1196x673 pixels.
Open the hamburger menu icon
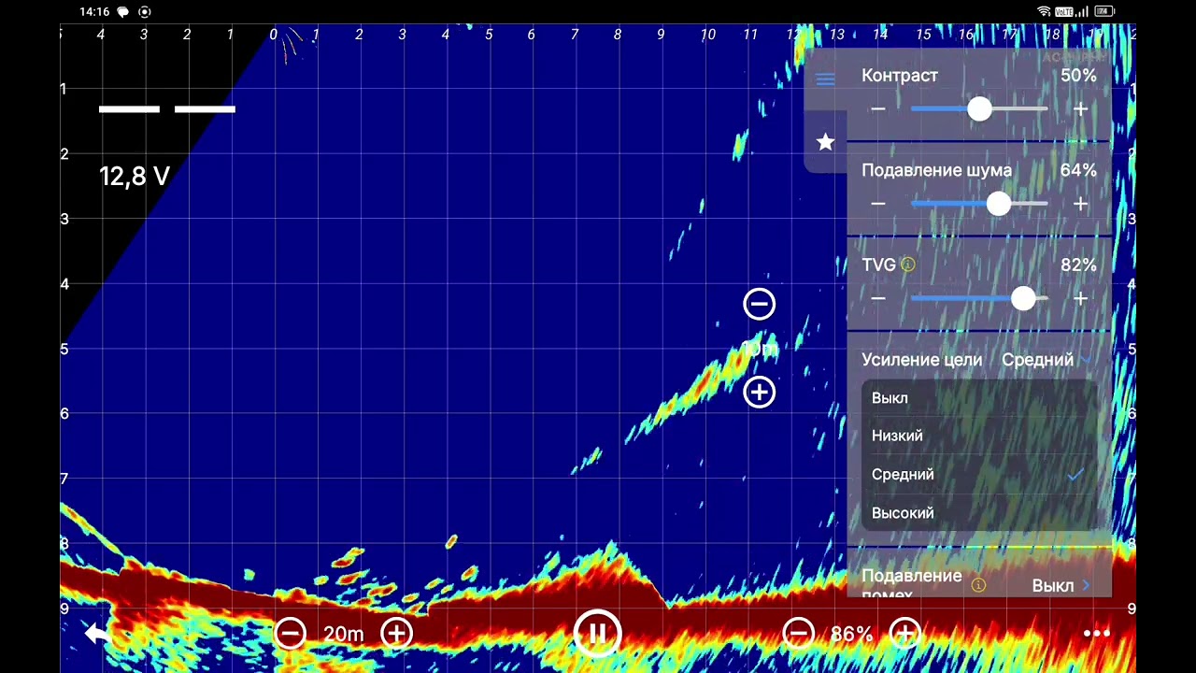pyautogui.click(x=825, y=79)
